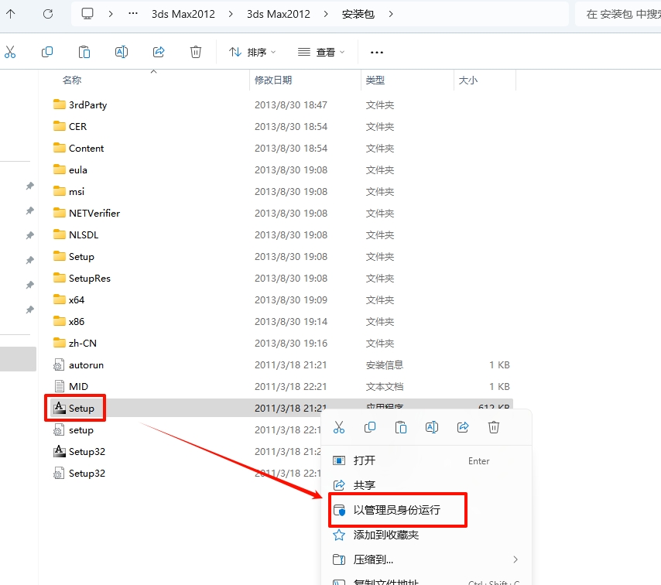Click the Delete trash icon in the context menu

pyautogui.click(x=494, y=427)
